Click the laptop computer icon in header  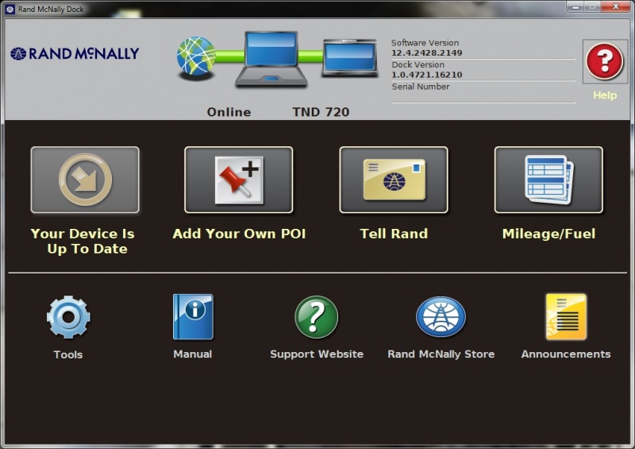(271, 59)
